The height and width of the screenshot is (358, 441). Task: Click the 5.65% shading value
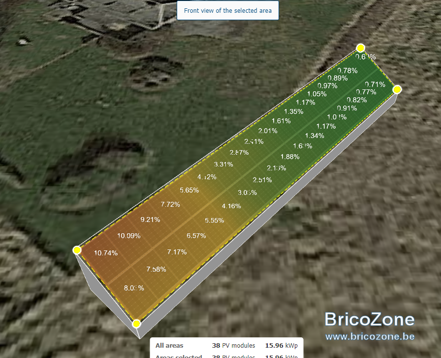pos(189,190)
